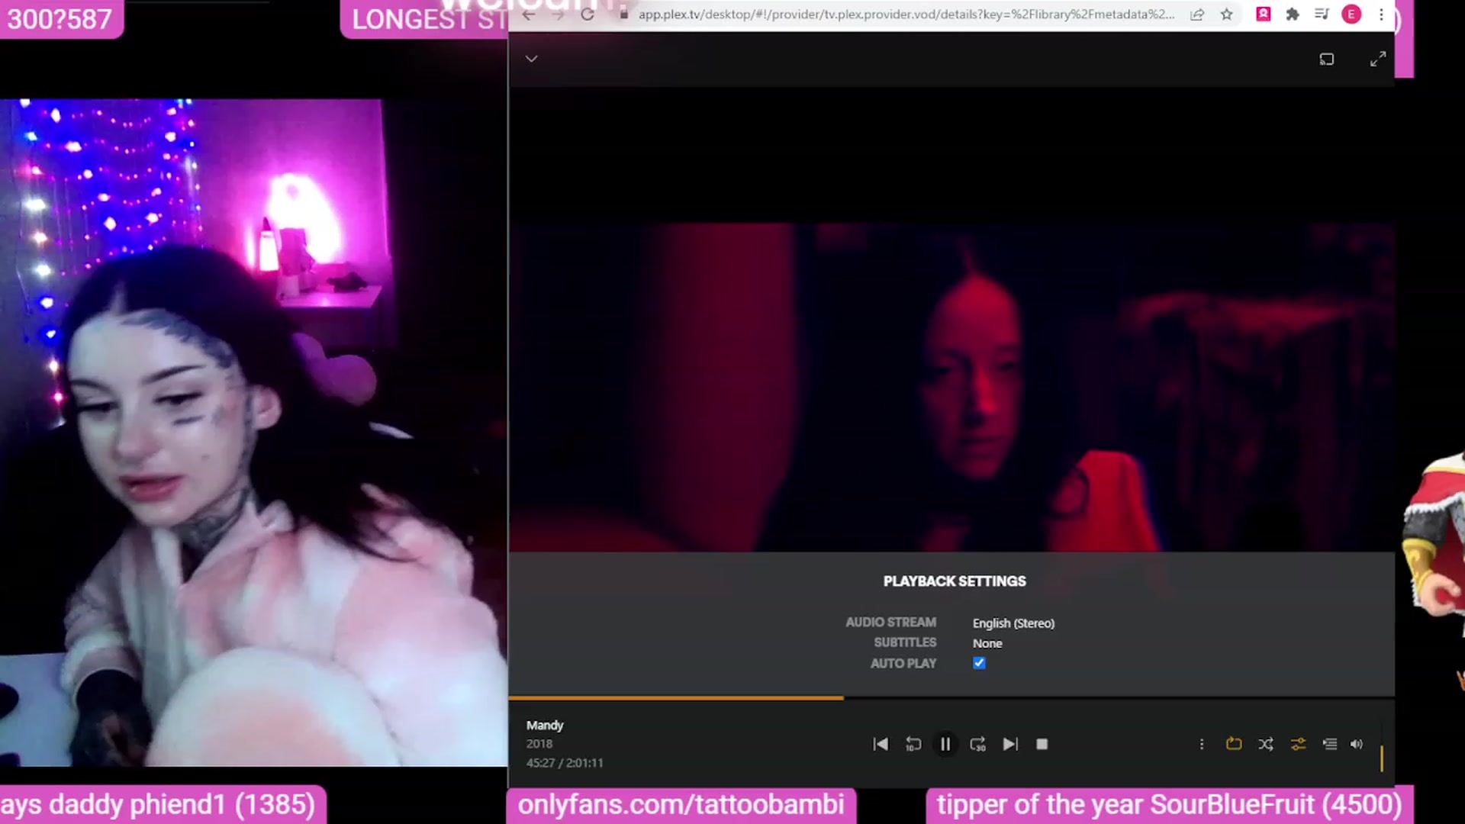The height and width of the screenshot is (824, 1465).
Task: Click the lock icon beside the URL
Action: coord(623,14)
